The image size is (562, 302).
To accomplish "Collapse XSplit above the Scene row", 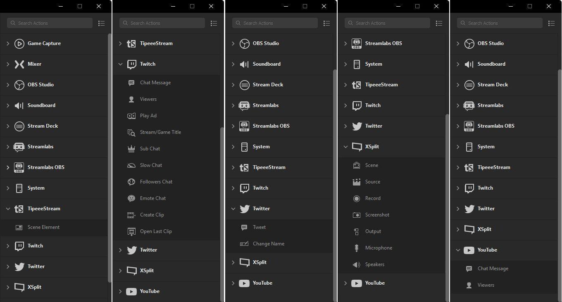I will point(345,147).
